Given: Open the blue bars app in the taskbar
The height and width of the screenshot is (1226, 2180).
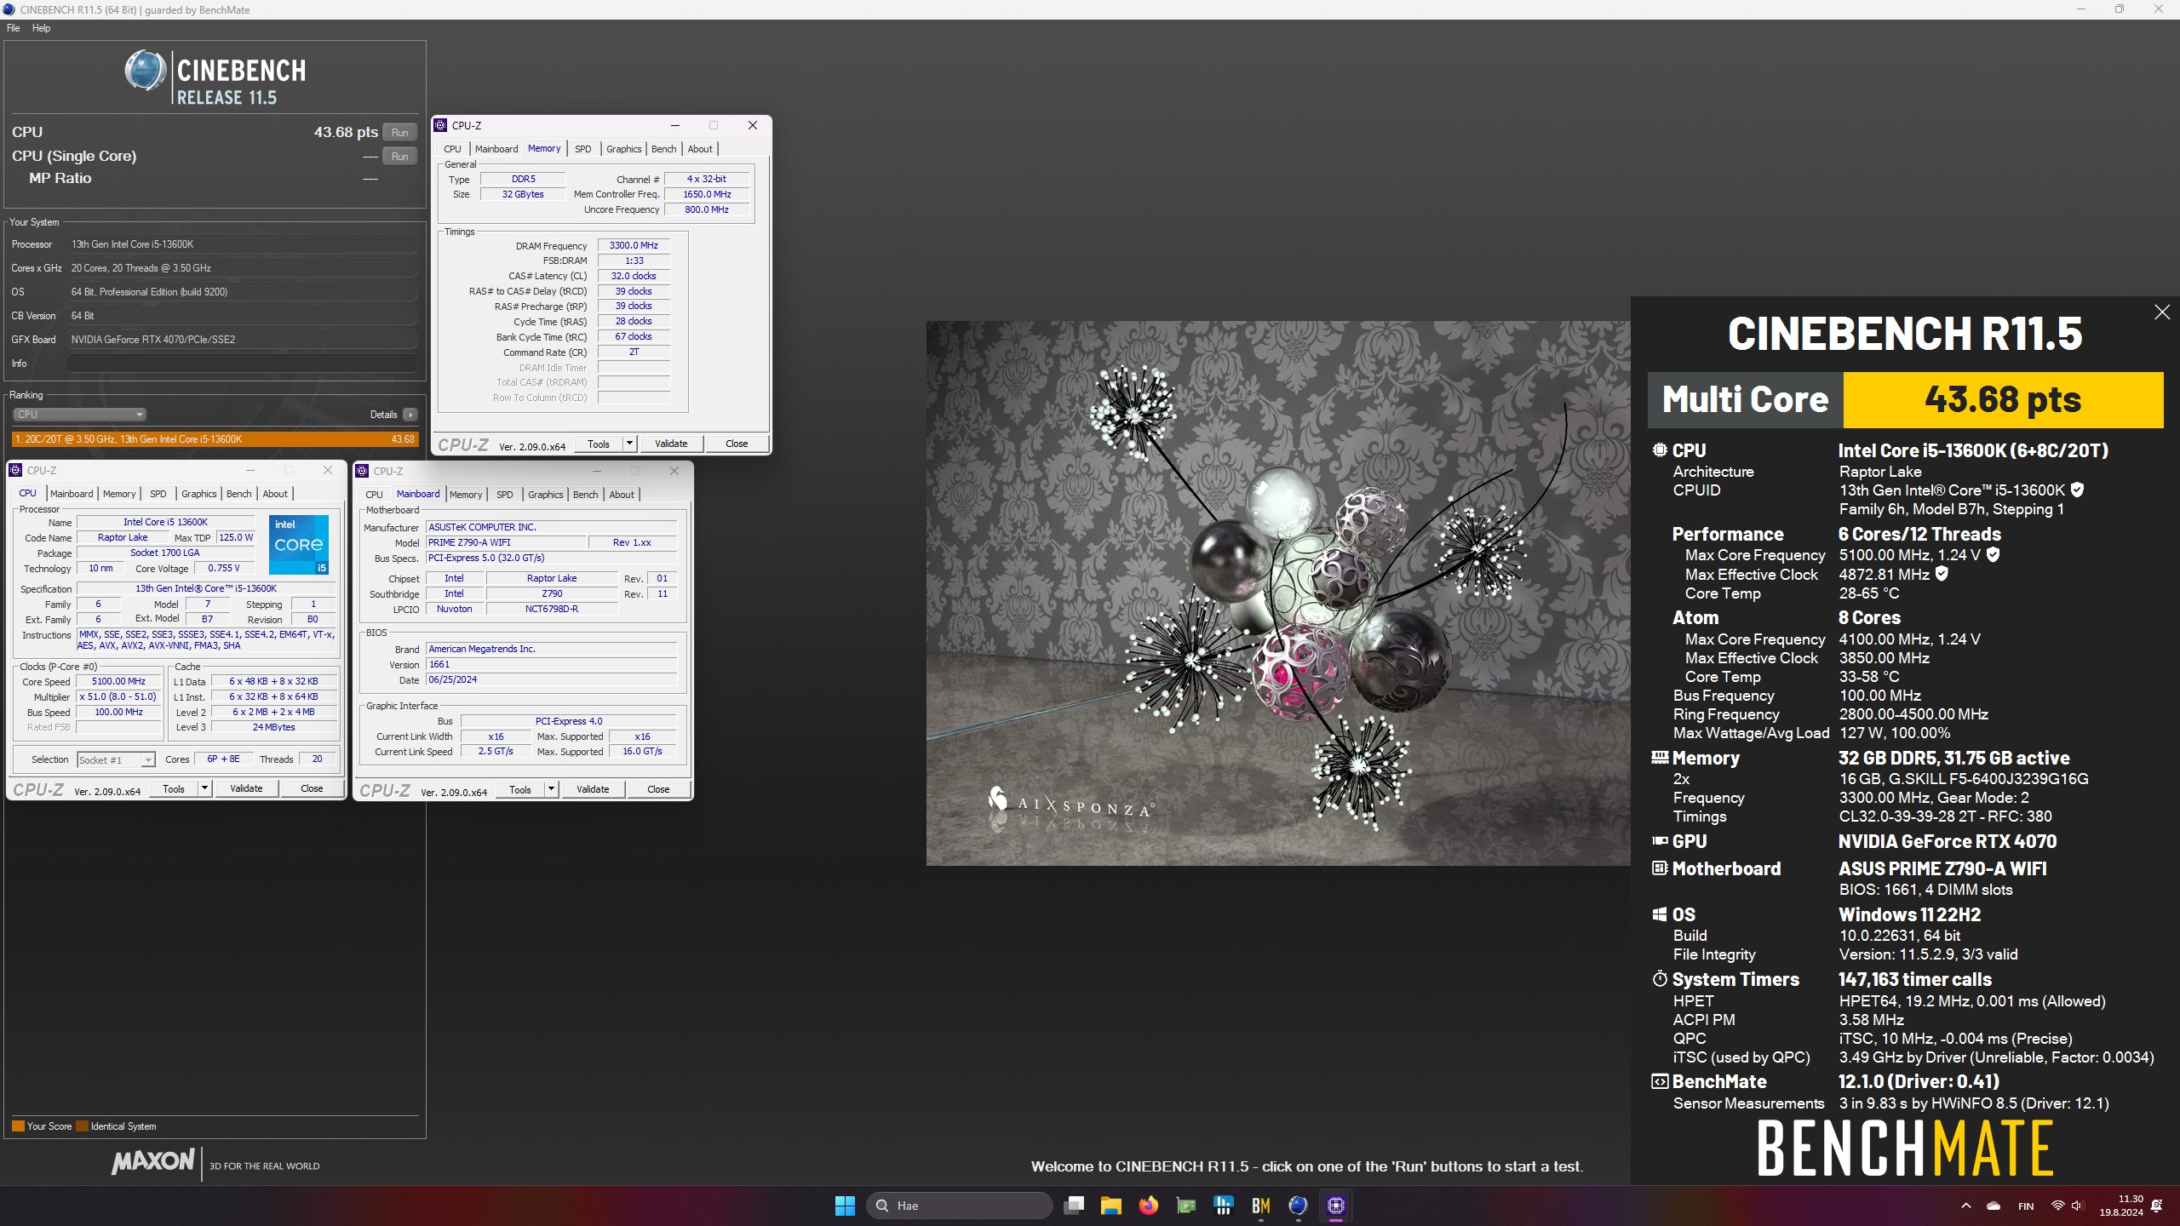Looking at the screenshot, I should click(x=1224, y=1206).
